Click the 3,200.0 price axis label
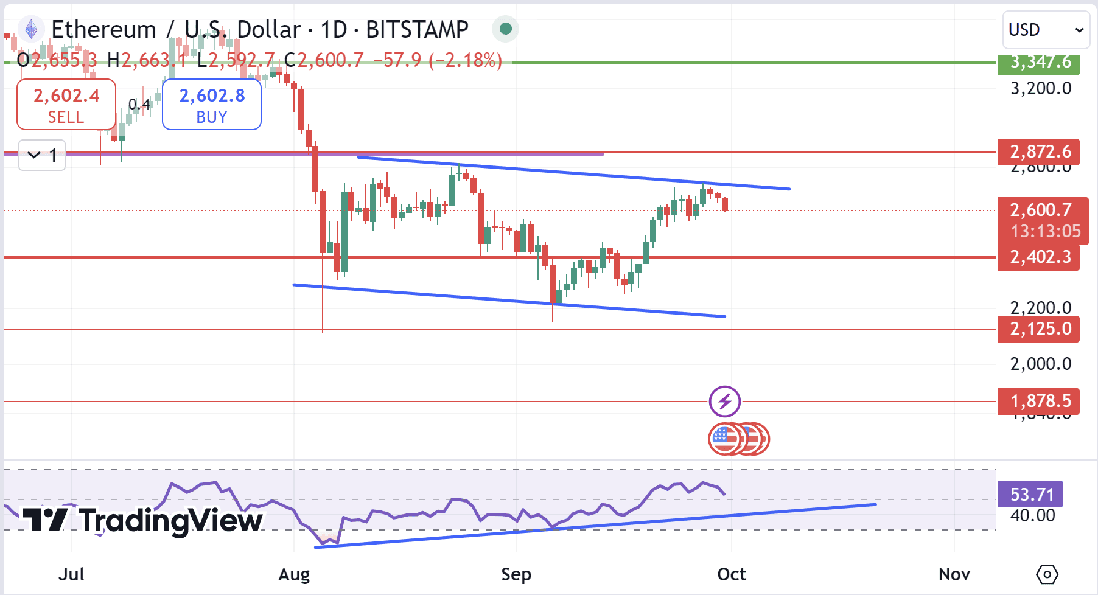The height and width of the screenshot is (595, 1098). 1041,89
